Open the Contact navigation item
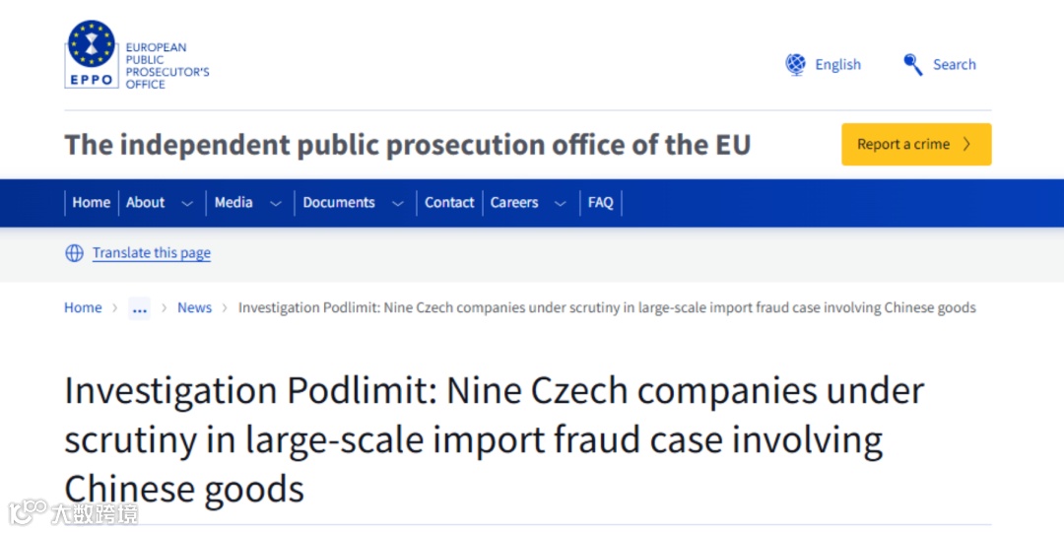This screenshot has height=533, width=1064. click(449, 203)
